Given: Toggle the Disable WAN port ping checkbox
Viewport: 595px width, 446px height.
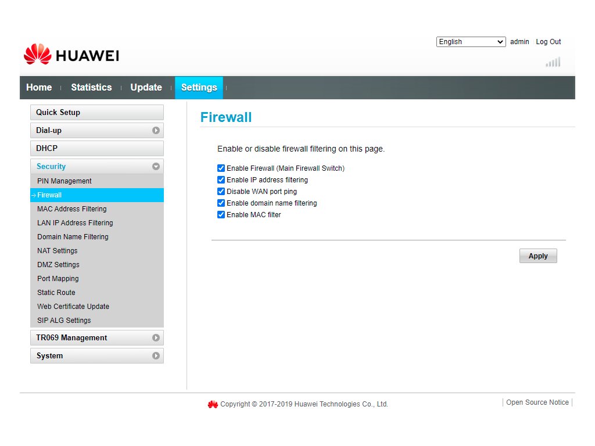Looking at the screenshot, I should click(x=221, y=192).
